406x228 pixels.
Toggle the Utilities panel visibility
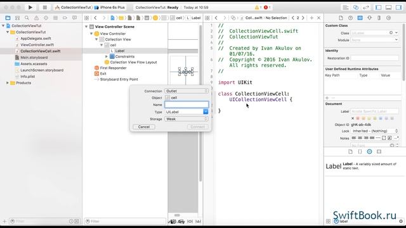click(x=398, y=8)
